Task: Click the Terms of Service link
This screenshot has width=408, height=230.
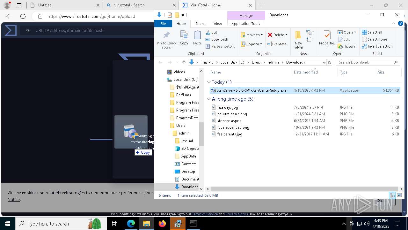Action: coord(205,214)
